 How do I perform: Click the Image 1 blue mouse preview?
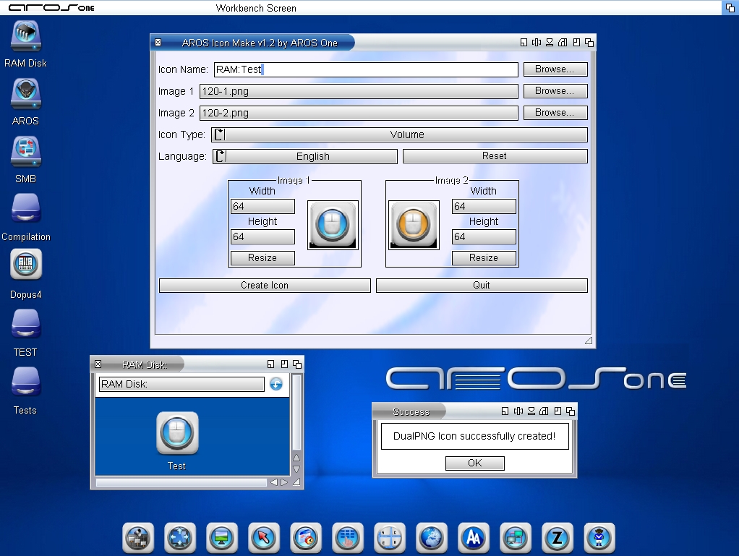333,225
